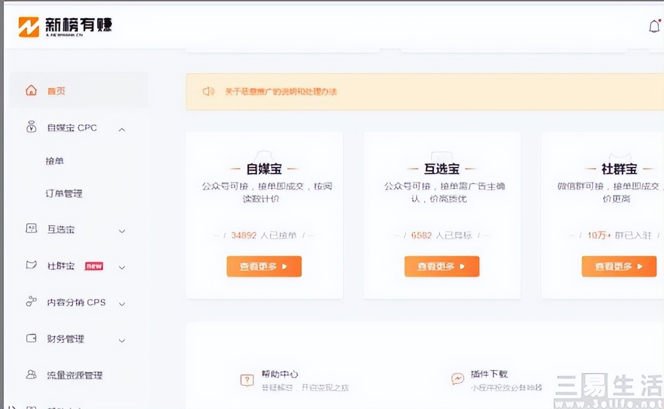Select the 自媒宝 CPC money-bag icon

pos(30,128)
